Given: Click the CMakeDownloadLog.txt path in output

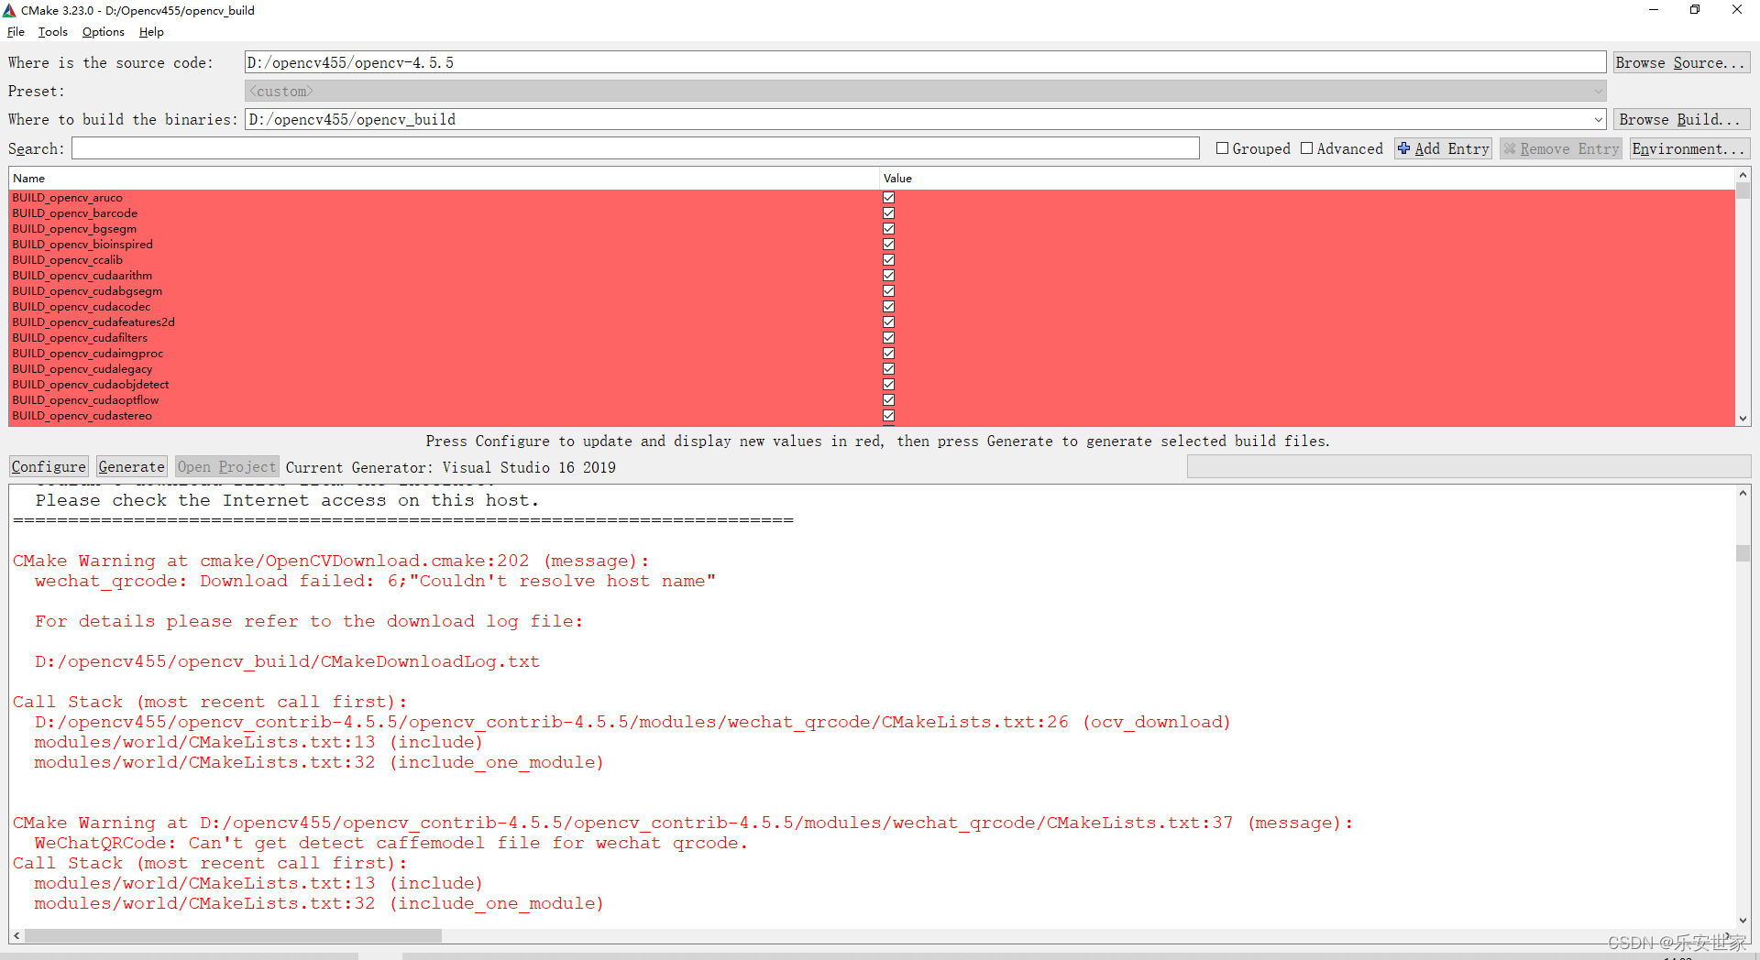Looking at the screenshot, I should pos(287,661).
